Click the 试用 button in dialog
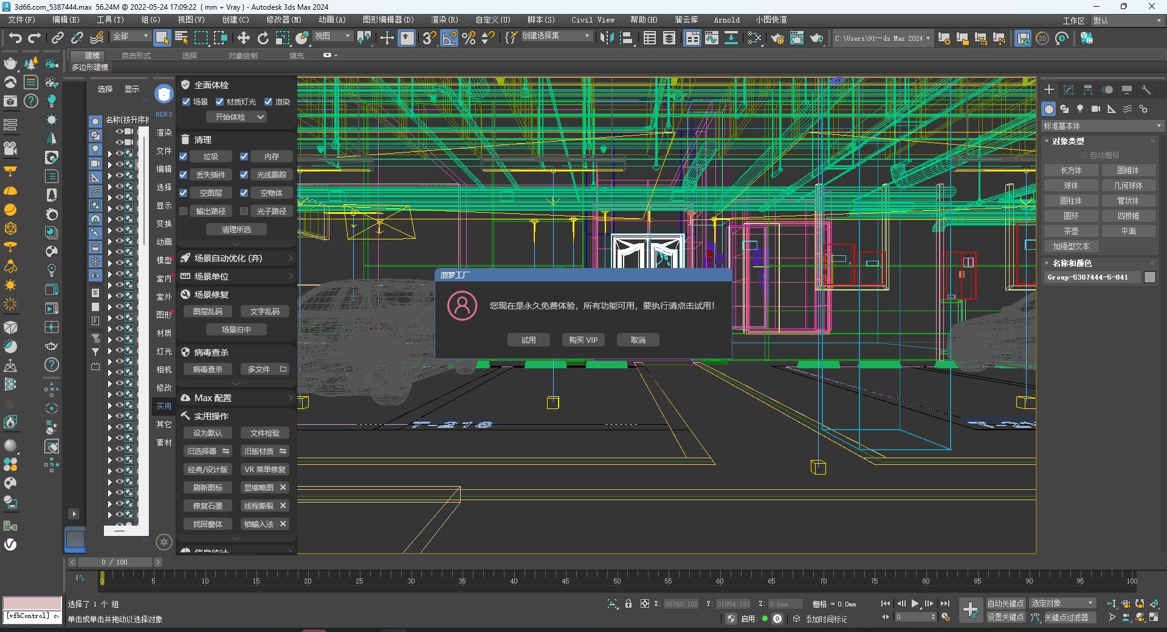Image resolution: width=1167 pixels, height=632 pixels. [x=528, y=340]
